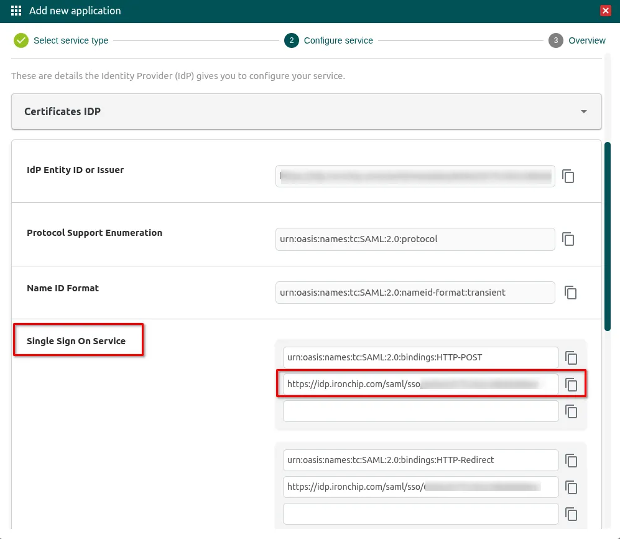Copy the empty field under HTTP-POST URL
Screen dimensions: 620x539
571,411
